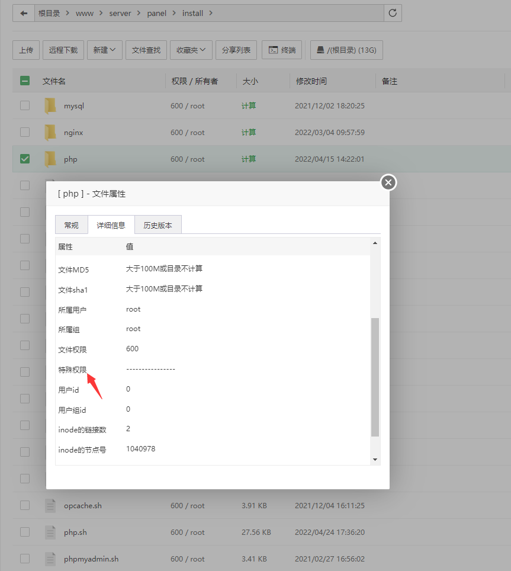The height and width of the screenshot is (571, 511).
Task: Click the php.sh file icon
Action: coord(50,532)
